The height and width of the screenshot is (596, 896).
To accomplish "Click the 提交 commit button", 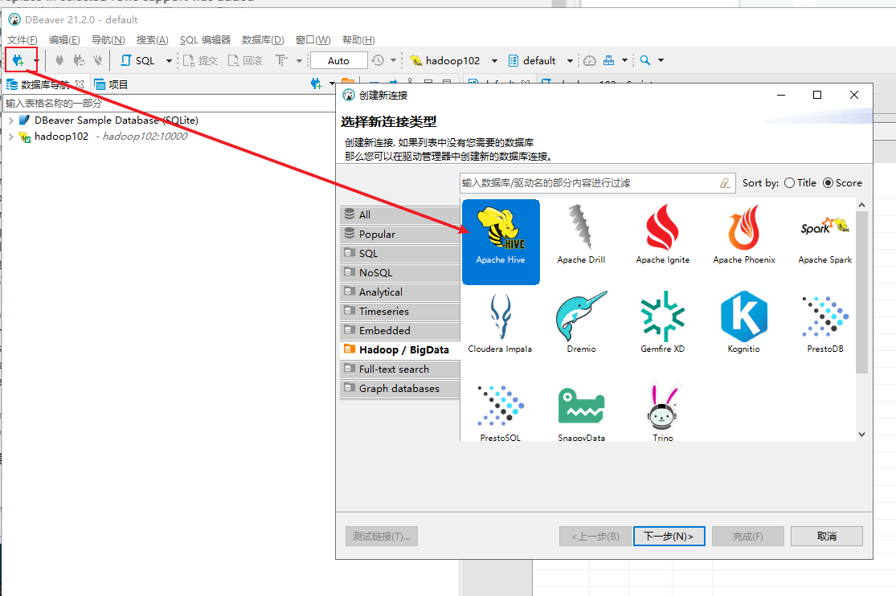I will [x=200, y=60].
